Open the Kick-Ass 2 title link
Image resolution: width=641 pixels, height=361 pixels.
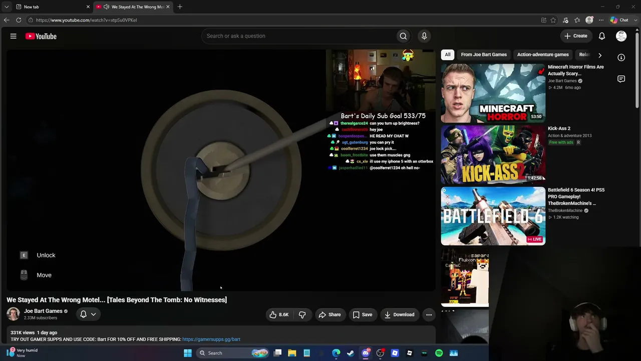click(x=559, y=129)
